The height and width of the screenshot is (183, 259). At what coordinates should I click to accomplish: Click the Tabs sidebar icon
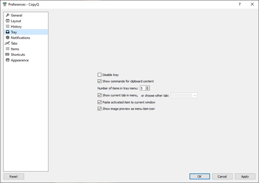tap(7, 43)
